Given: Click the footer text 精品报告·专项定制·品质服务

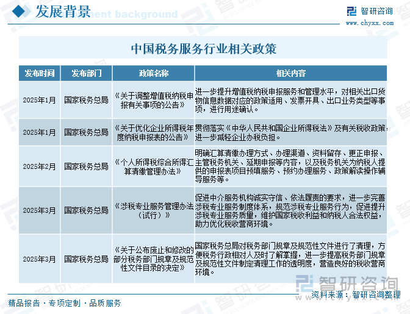Looking at the screenshot, I should [65, 303].
